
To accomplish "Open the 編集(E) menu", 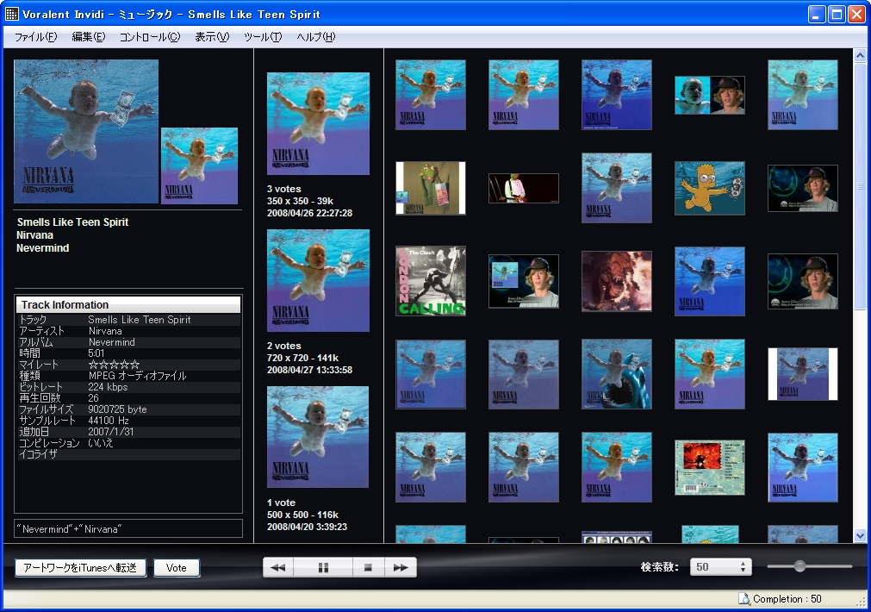I will 89,37.
